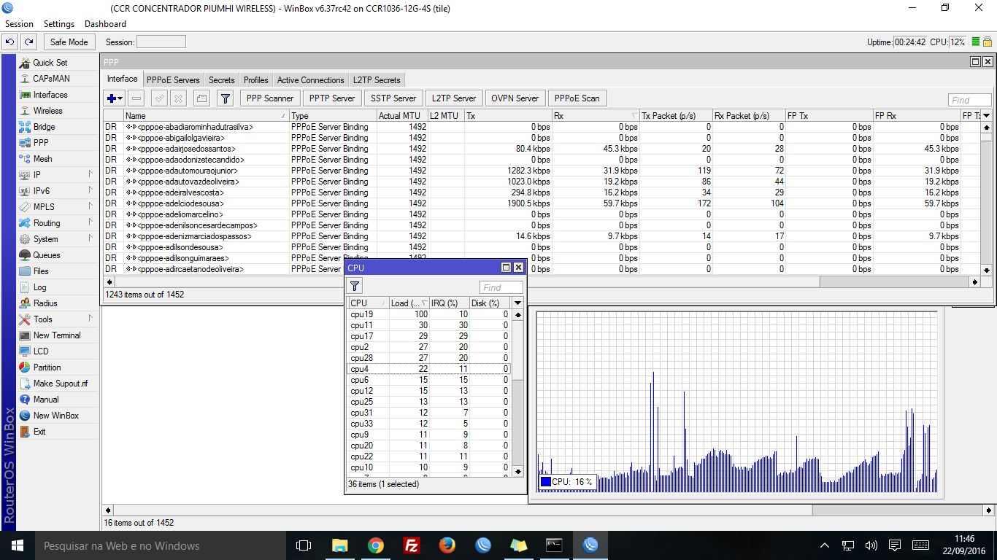Click the PPTP Server button
The image size is (997, 560).
pos(332,98)
